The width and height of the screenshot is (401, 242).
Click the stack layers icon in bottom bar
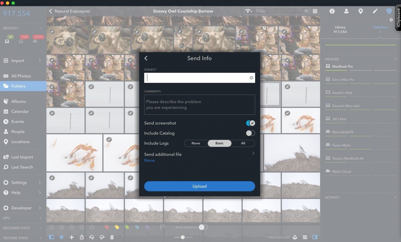click(x=295, y=237)
